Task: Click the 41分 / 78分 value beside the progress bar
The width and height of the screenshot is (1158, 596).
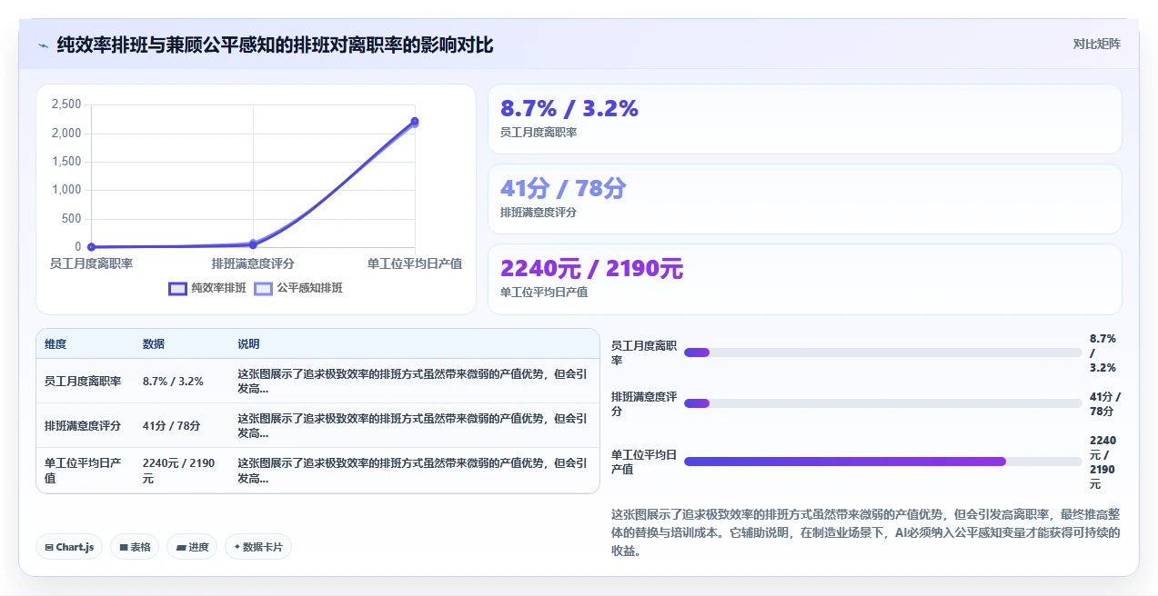Action: 1105,403
